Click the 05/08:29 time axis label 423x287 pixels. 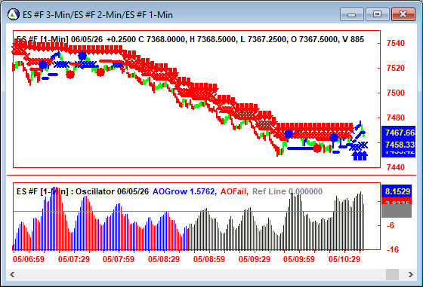[x=164, y=259]
